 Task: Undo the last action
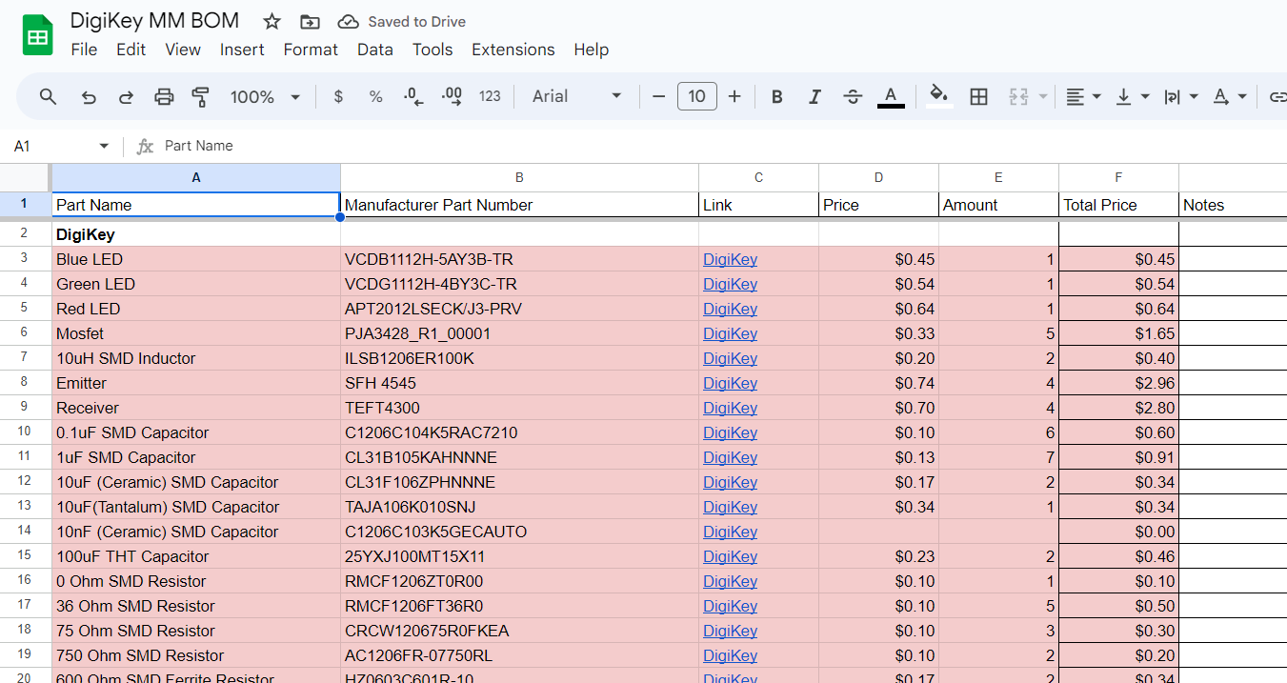(x=89, y=96)
